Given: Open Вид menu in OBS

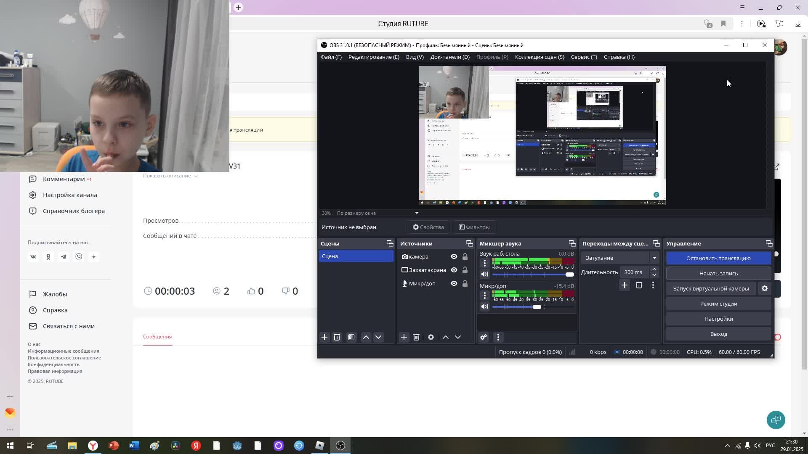Looking at the screenshot, I should (415, 57).
